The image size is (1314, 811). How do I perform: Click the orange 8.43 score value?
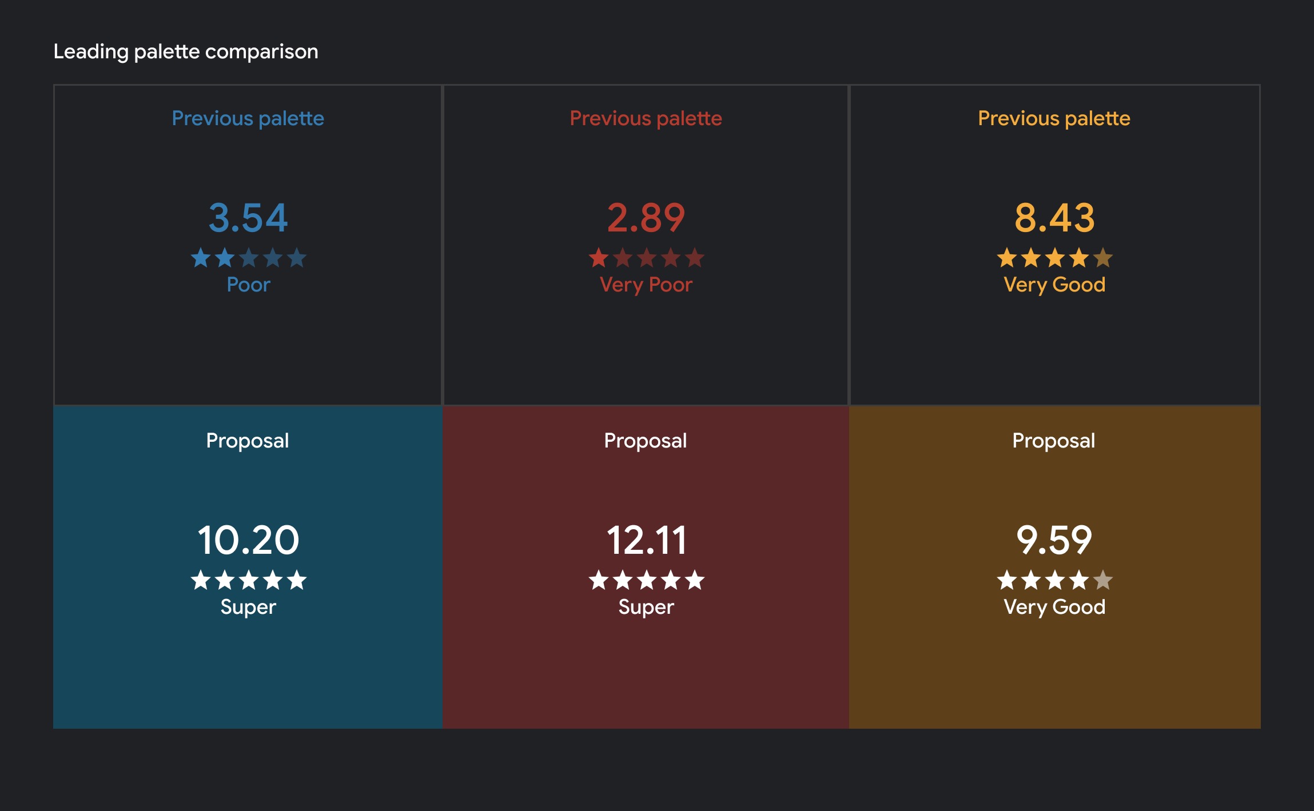click(1054, 218)
